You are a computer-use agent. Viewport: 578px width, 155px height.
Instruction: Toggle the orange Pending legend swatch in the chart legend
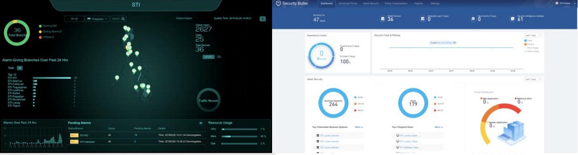pyautogui.click(x=525, y=44)
